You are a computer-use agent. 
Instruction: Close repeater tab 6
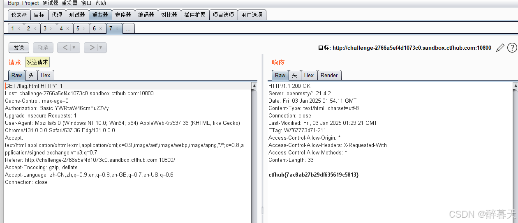click(101, 29)
